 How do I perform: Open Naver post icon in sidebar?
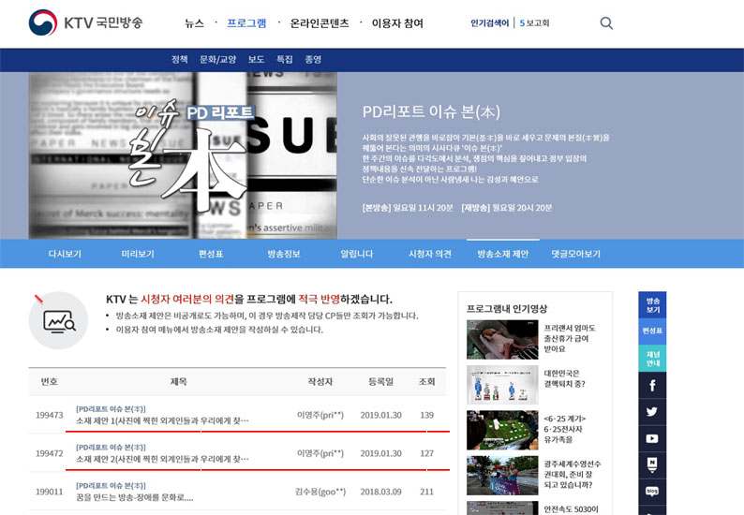pyautogui.click(x=652, y=464)
